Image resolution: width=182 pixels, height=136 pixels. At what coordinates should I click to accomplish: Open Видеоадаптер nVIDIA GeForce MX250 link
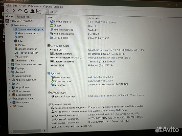point(101,77)
